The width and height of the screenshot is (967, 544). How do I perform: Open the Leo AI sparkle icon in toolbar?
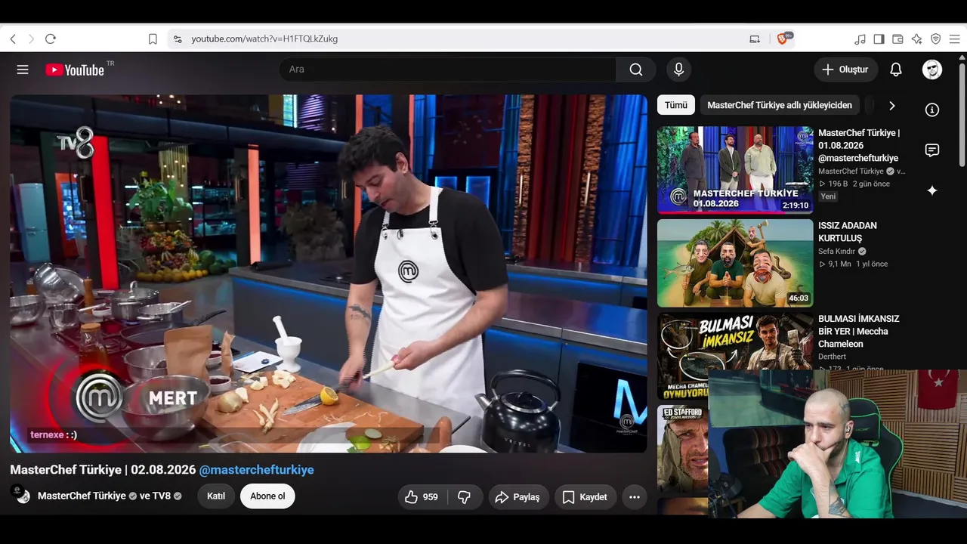pyautogui.click(x=917, y=39)
